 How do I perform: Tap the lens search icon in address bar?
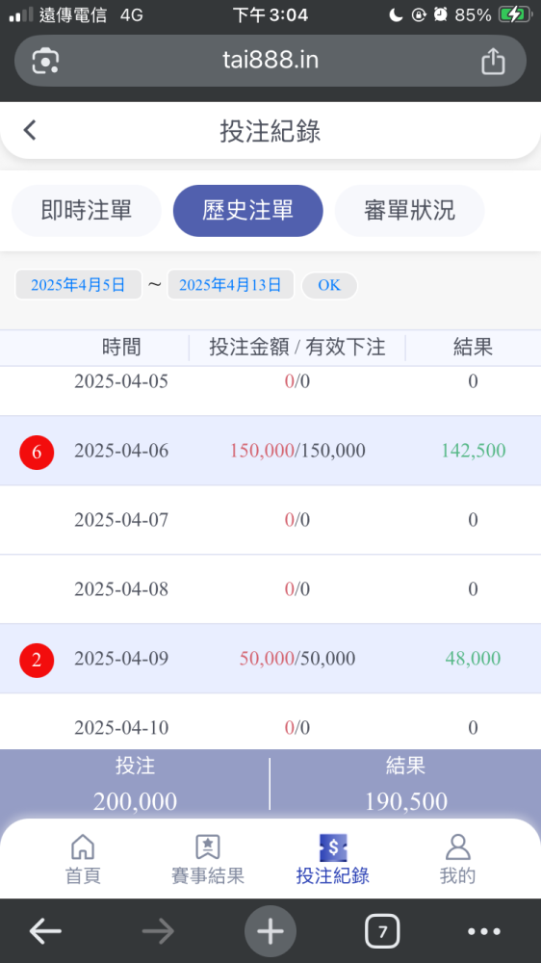(x=45, y=61)
